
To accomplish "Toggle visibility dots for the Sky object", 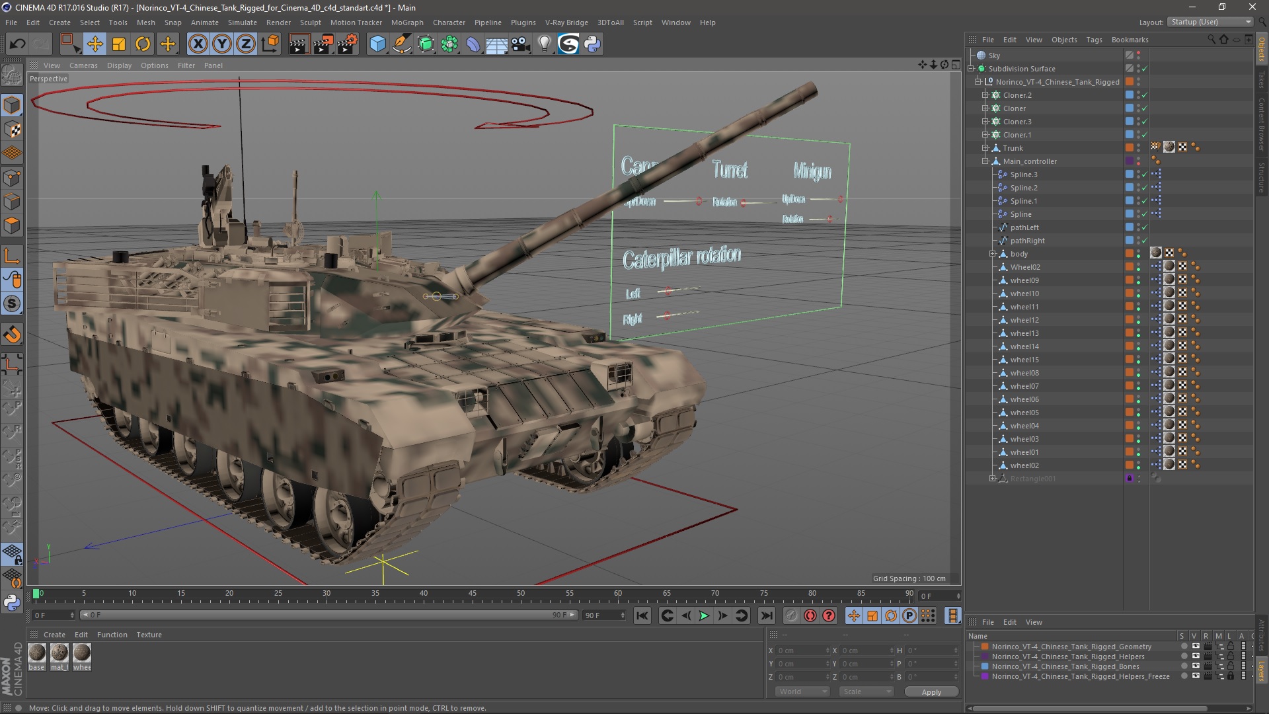I will click(x=1138, y=56).
